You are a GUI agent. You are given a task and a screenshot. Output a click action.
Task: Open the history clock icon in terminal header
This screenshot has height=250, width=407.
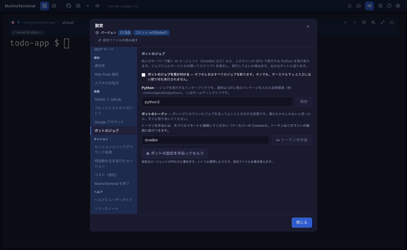[364, 22]
